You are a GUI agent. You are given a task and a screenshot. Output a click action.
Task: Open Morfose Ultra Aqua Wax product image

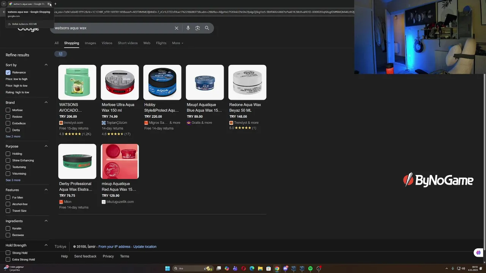(120, 82)
